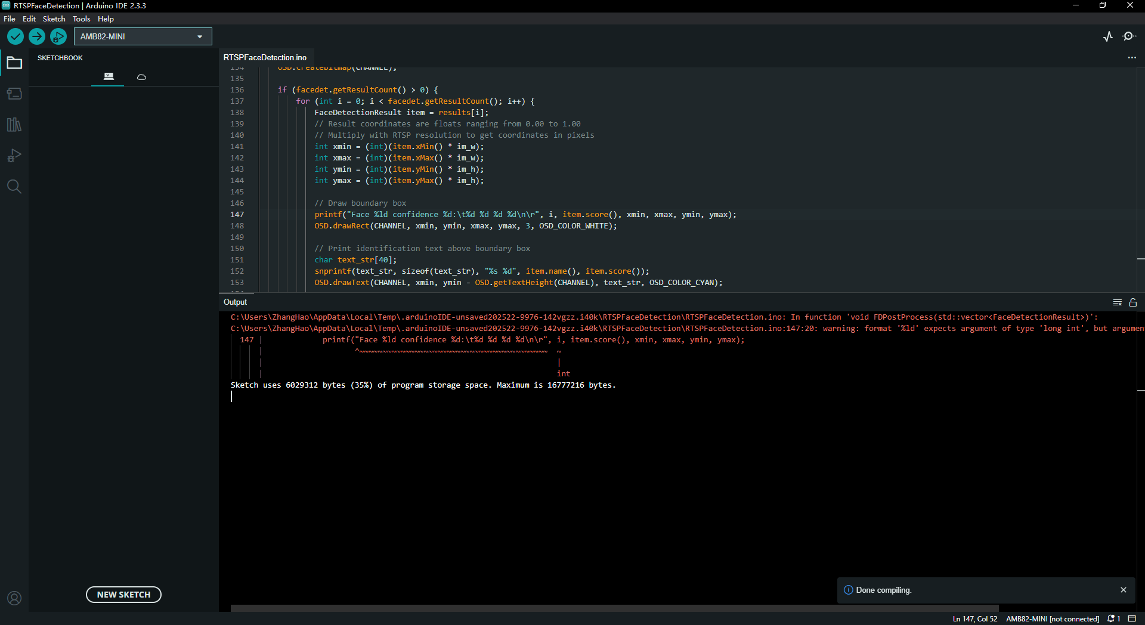Open the user account profile icon
Screen dimensions: 1145x625
point(14,598)
